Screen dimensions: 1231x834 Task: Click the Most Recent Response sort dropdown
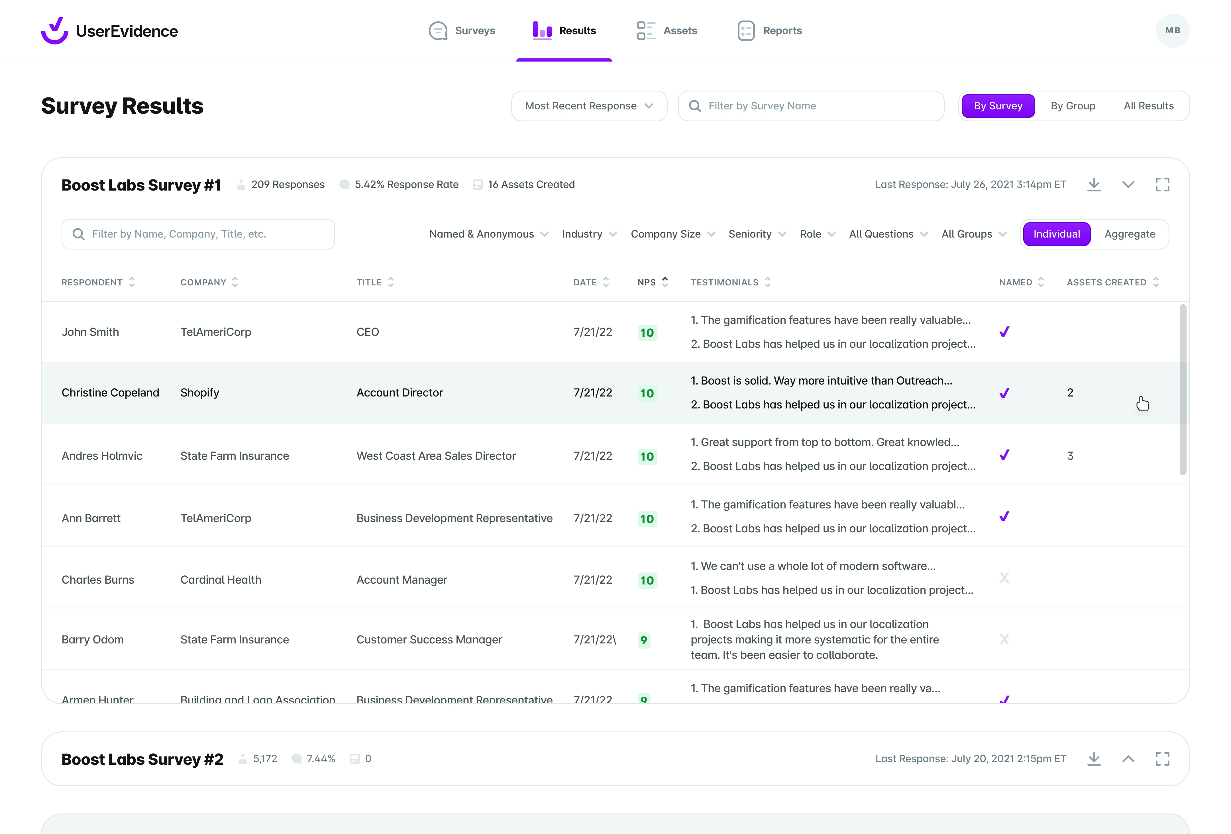(588, 105)
